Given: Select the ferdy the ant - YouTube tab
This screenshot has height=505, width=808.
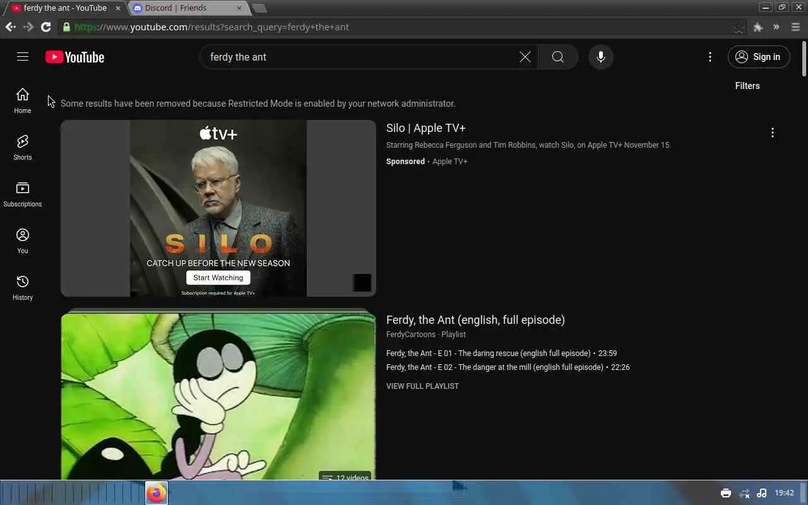Looking at the screenshot, I should (x=65, y=8).
